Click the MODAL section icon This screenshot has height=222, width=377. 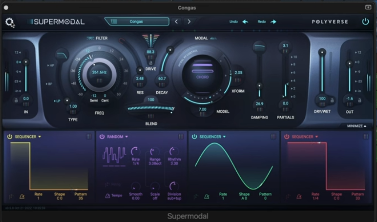(213, 38)
